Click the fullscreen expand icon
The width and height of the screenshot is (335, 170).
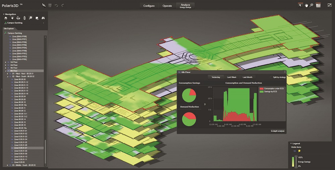(329, 5)
